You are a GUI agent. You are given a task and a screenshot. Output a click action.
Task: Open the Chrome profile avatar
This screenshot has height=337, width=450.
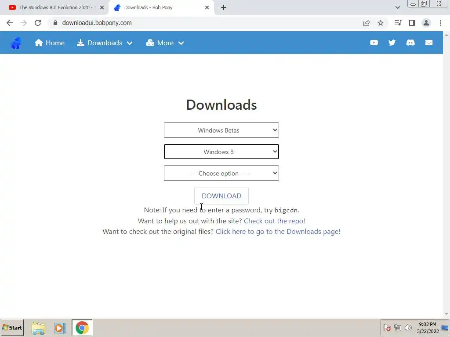point(426,23)
